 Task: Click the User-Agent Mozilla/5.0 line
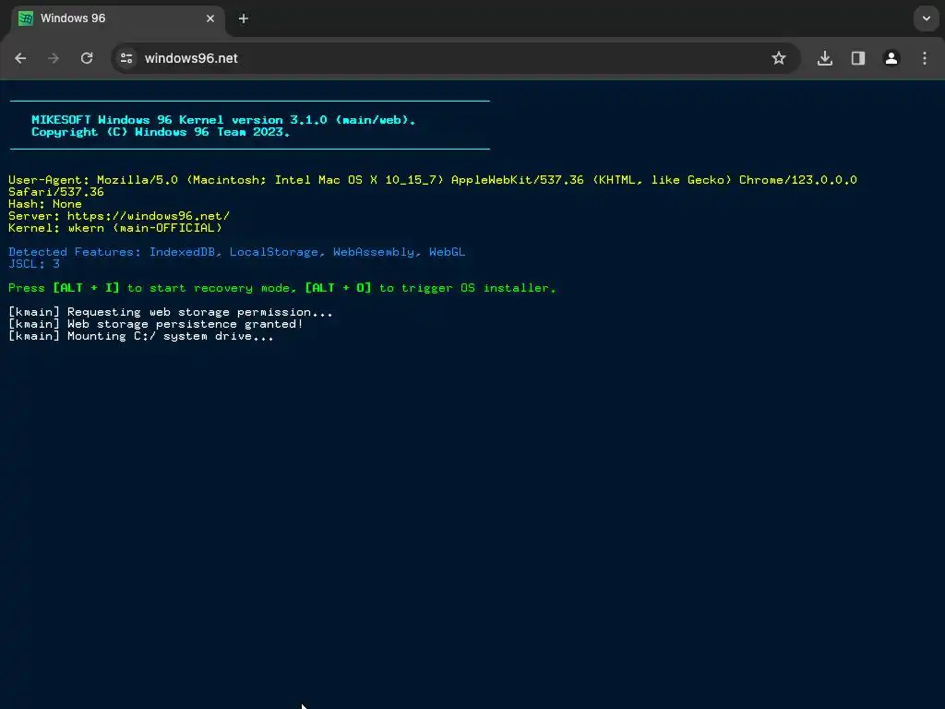pos(433,180)
